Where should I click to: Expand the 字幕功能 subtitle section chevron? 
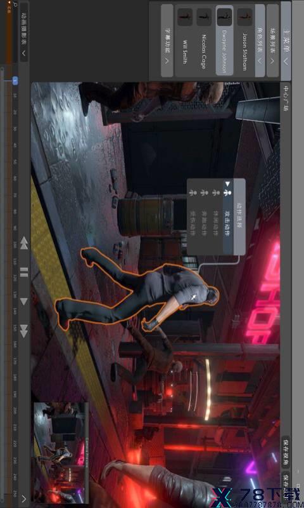click(167, 61)
